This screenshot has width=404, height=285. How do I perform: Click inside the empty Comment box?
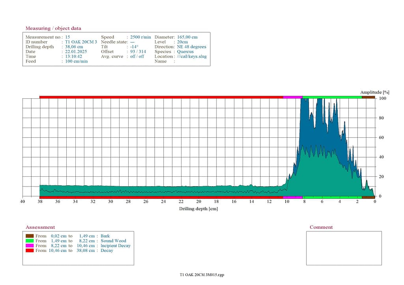344,248
